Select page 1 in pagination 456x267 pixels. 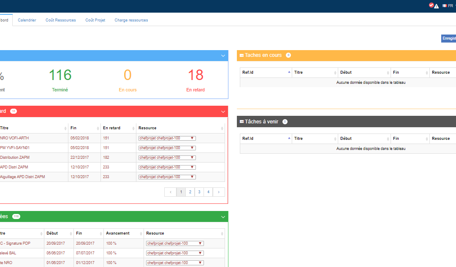pyautogui.click(x=181, y=192)
